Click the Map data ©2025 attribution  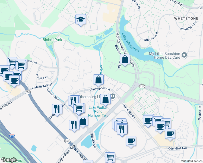192,161
